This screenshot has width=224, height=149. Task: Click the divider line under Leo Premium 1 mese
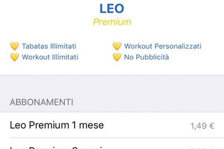click(x=117, y=138)
